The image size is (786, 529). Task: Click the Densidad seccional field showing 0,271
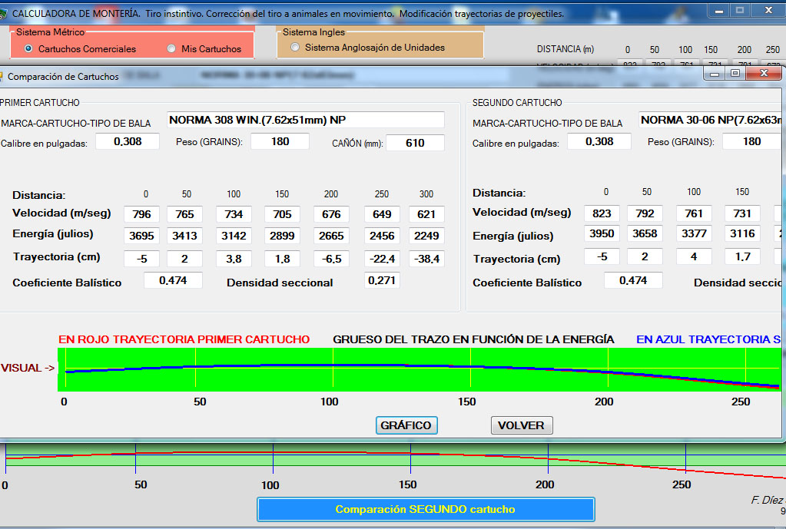click(x=381, y=280)
